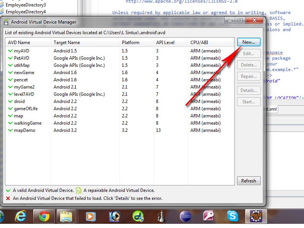Select EmployeeDirectory3 in Eclipse project tree
The image size is (304, 228).
coord(25,5)
